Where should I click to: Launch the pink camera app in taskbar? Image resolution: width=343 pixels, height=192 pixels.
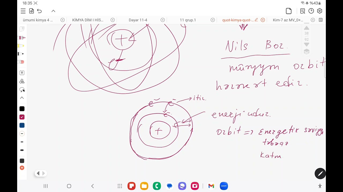coord(195,186)
